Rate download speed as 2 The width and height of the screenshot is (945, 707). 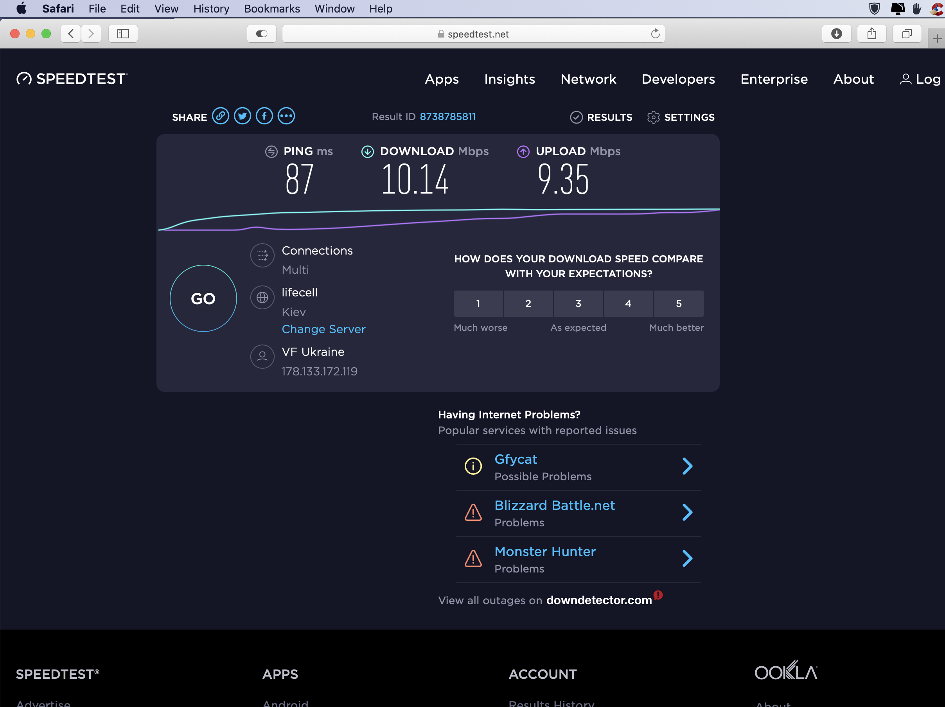pyautogui.click(x=528, y=303)
